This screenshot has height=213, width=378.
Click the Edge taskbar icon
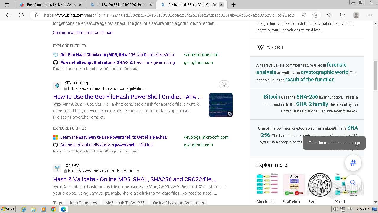click(63, 209)
